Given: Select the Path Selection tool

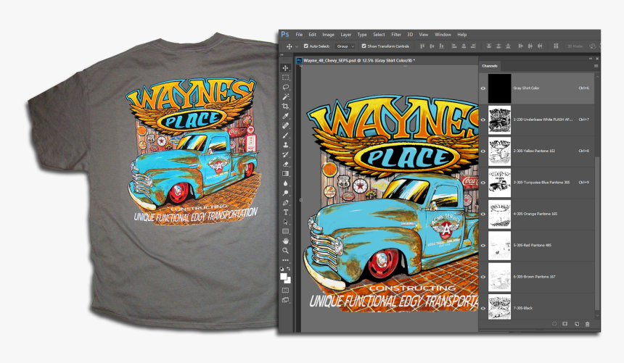Looking at the screenshot, I should click(x=285, y=222).
